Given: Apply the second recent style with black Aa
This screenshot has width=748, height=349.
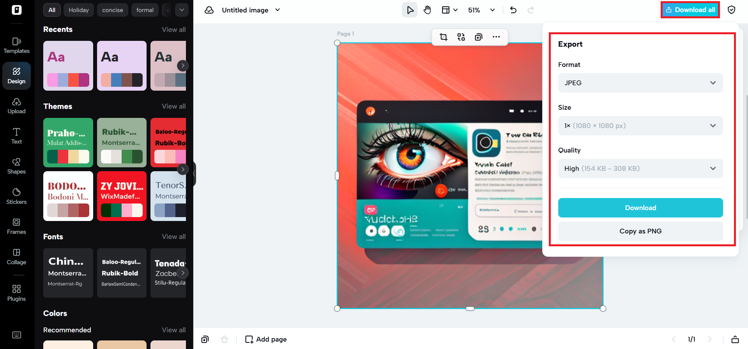Looking at the screenshot, I should pyautogui.click(x=122, y=66).
